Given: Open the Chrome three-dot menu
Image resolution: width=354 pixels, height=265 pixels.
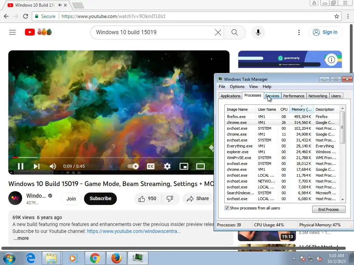Looking at the screenshot, I should (348, 16).
